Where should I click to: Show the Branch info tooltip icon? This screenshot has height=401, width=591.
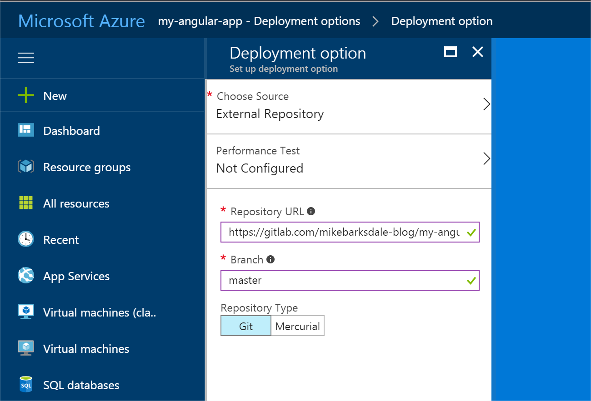point(270,259)
